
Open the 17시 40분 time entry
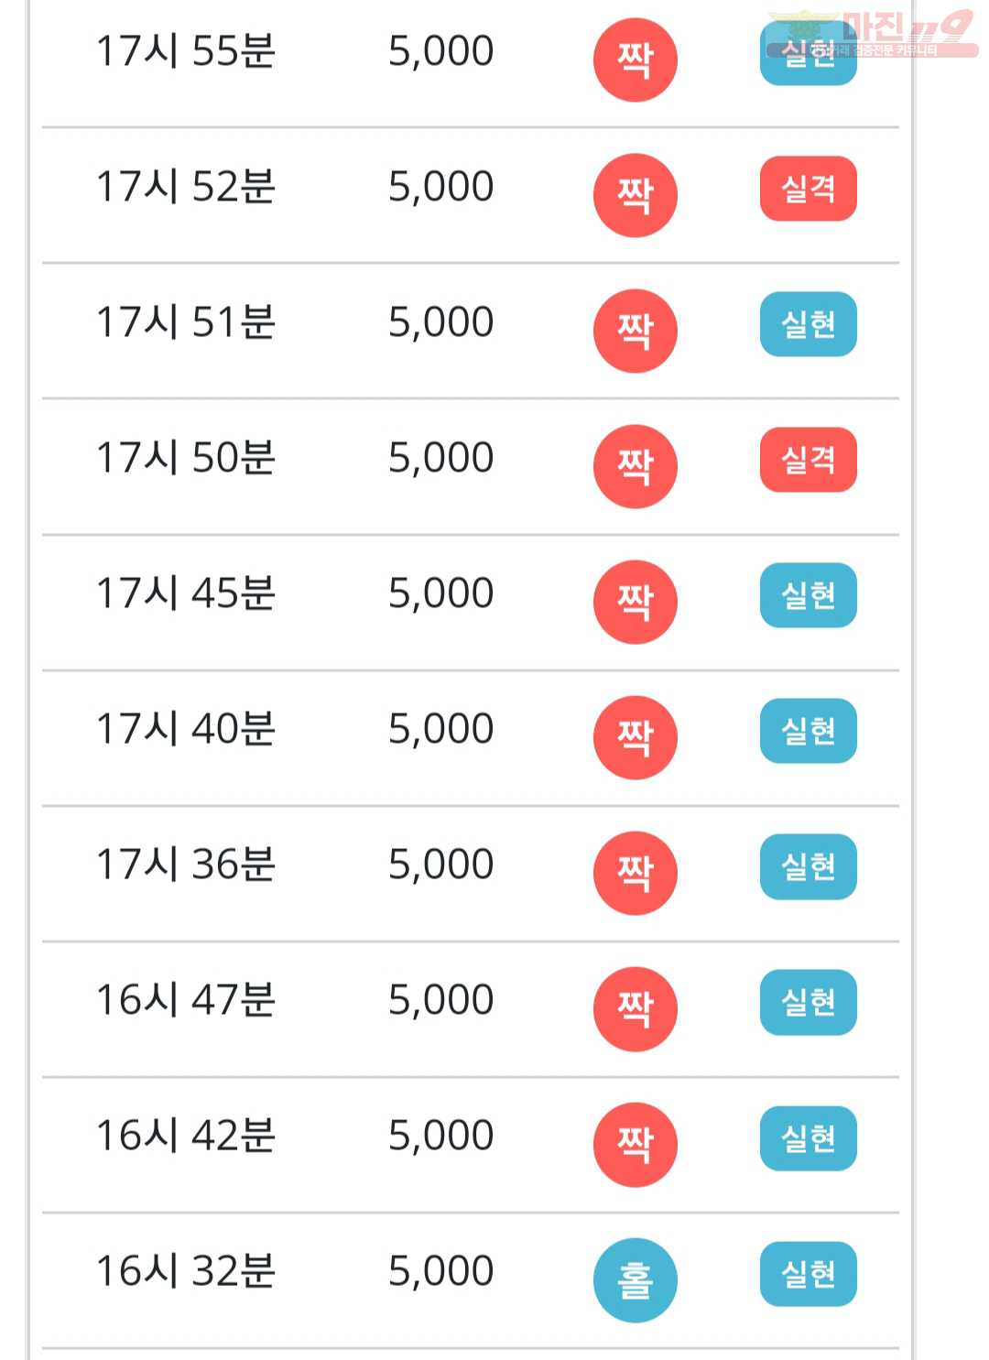click(186, 730)
